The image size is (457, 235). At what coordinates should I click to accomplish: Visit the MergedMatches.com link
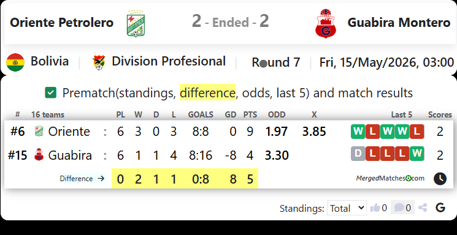(x=390, y=178)
